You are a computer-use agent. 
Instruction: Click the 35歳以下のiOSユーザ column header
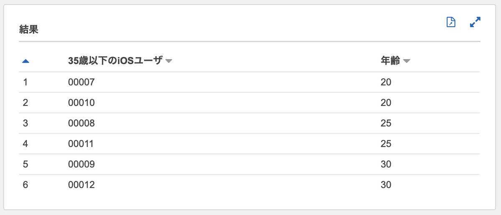coord(115,61)
